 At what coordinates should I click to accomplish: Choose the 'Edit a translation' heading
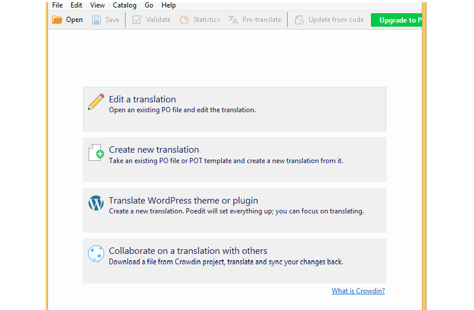(142, 99)
